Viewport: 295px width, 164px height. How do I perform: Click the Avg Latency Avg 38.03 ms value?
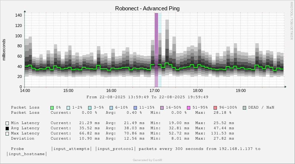pos(134,128)
